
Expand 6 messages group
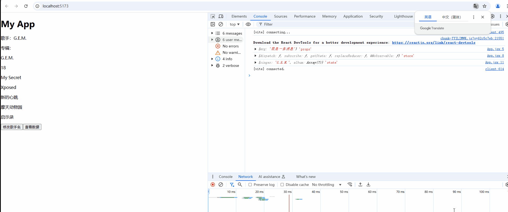(x=212, y=33)
